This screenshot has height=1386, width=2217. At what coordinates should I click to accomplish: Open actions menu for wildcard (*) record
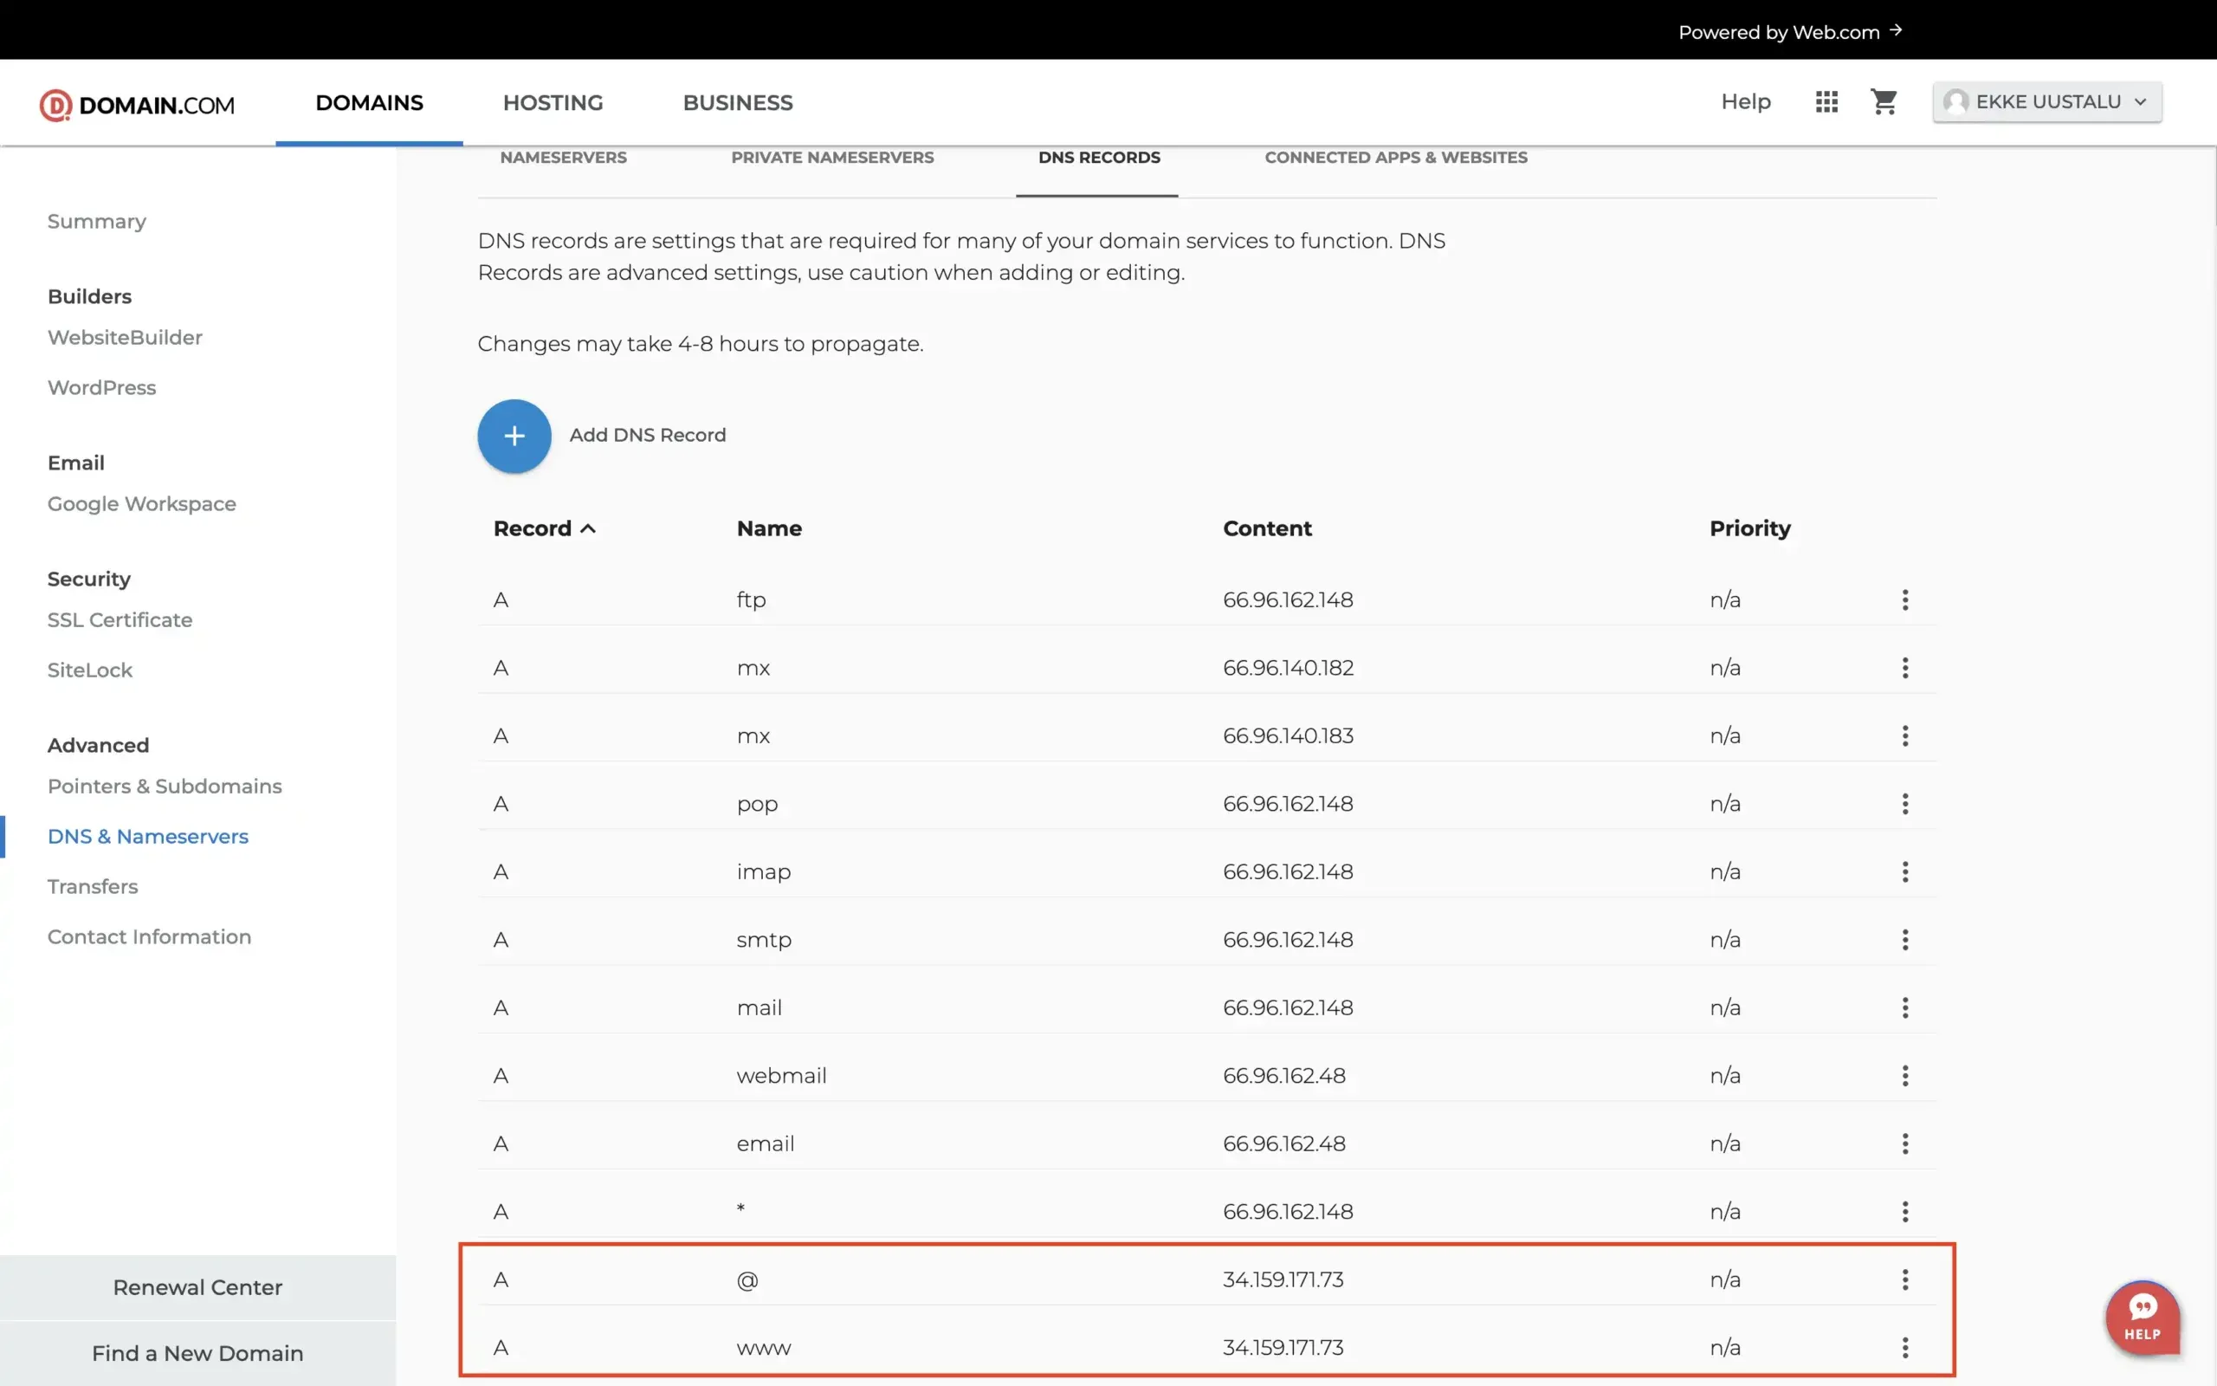point(1904,1211)
